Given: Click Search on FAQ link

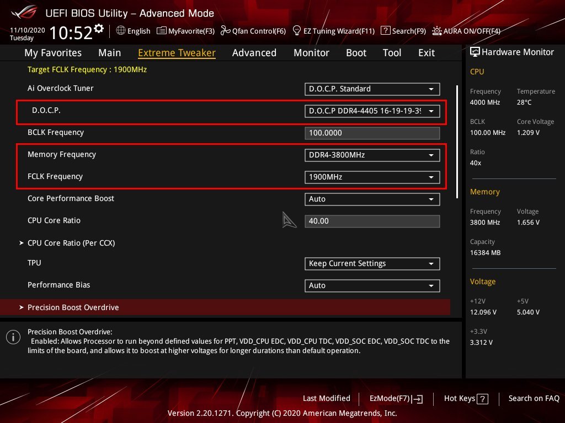Looking at the screenshot, I should (534, 398).
